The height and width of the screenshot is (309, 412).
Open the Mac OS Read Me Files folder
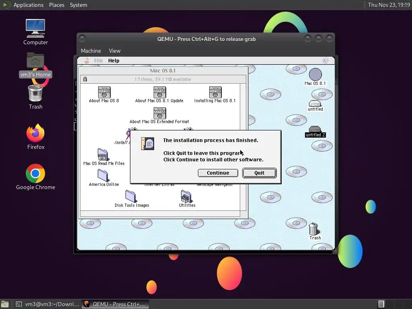coord(103,154)
